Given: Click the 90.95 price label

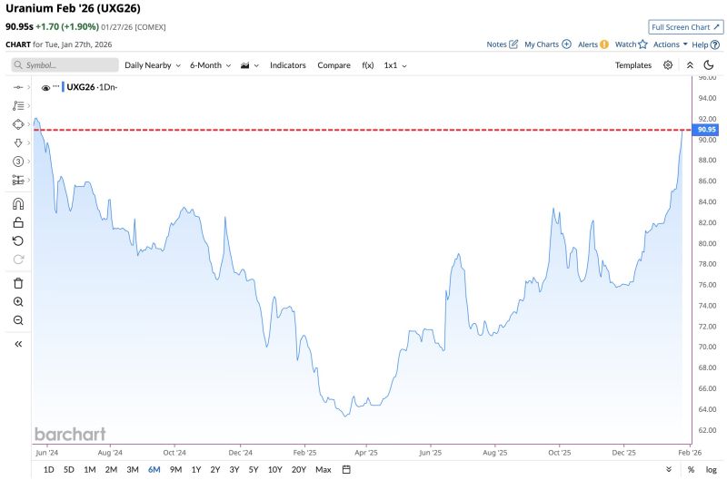Looking at the screenshot, I should pos(706,130).
